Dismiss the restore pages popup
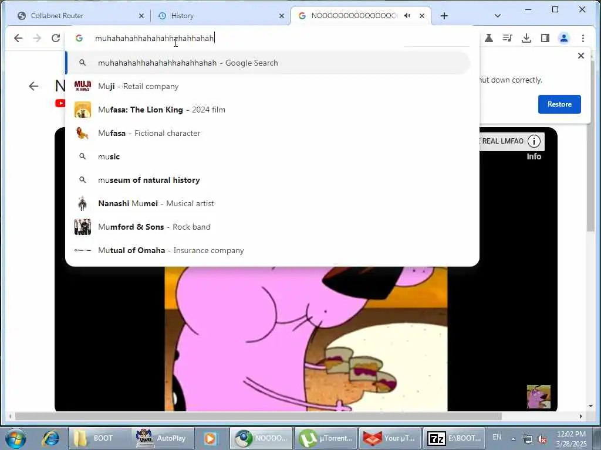The width and height of the screenshot is (601, 450). pyautogui.click(x=580, y=56)
